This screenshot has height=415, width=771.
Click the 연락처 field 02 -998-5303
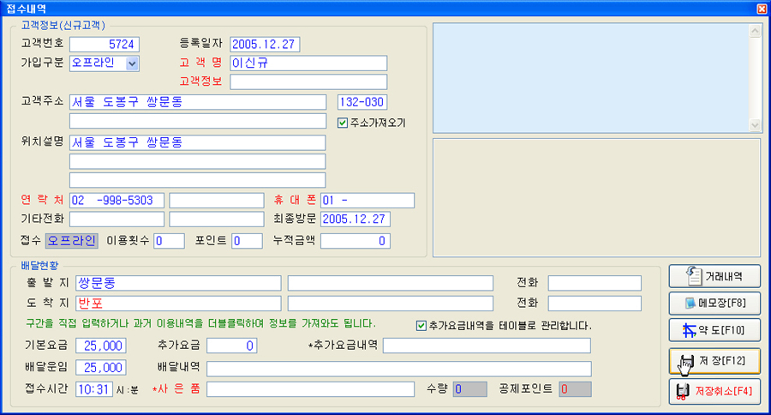point(117,201)
